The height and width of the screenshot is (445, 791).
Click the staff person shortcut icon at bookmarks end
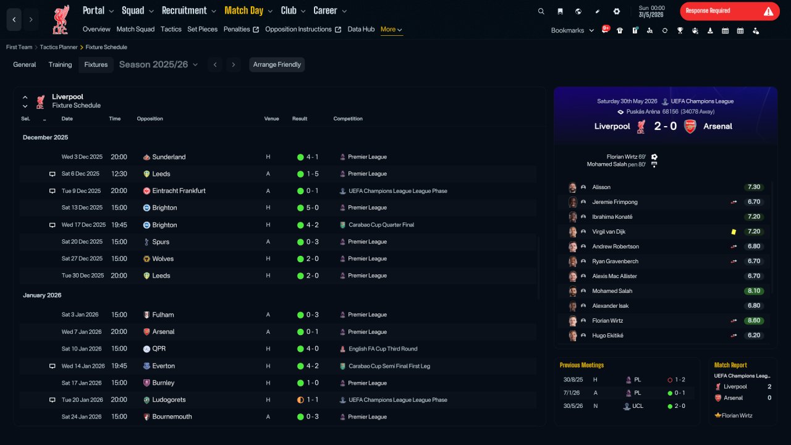tap(756, 30)
